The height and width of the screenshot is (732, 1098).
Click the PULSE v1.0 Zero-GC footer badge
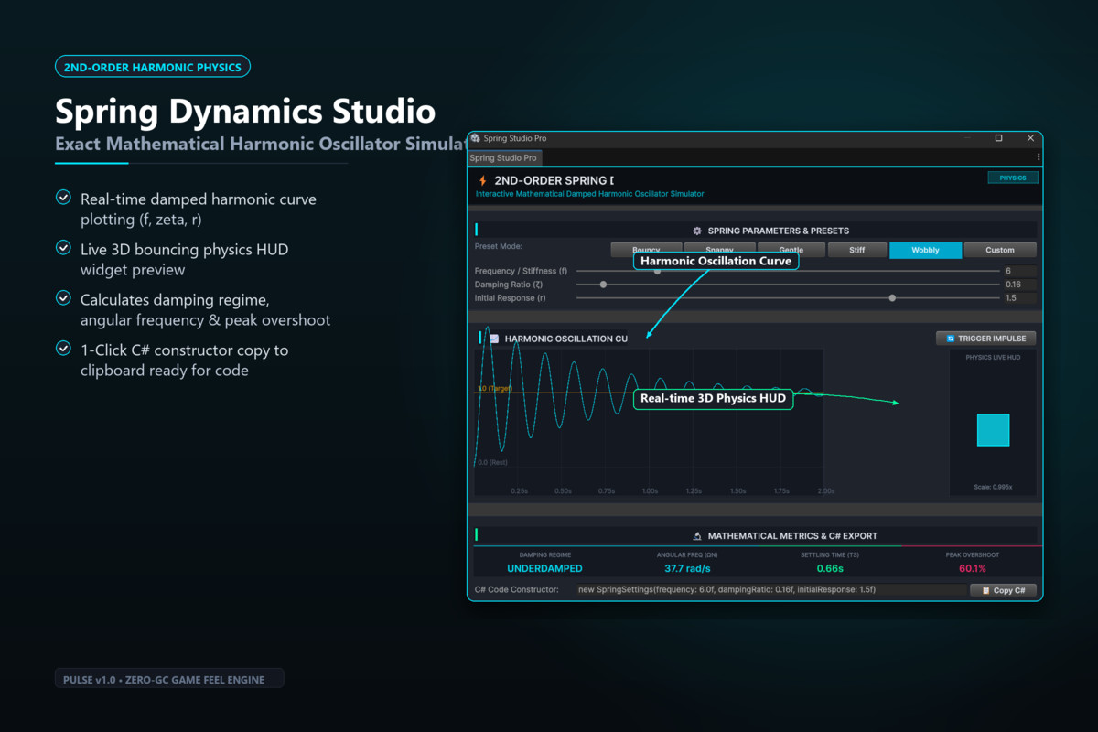(x=169, y=679)
